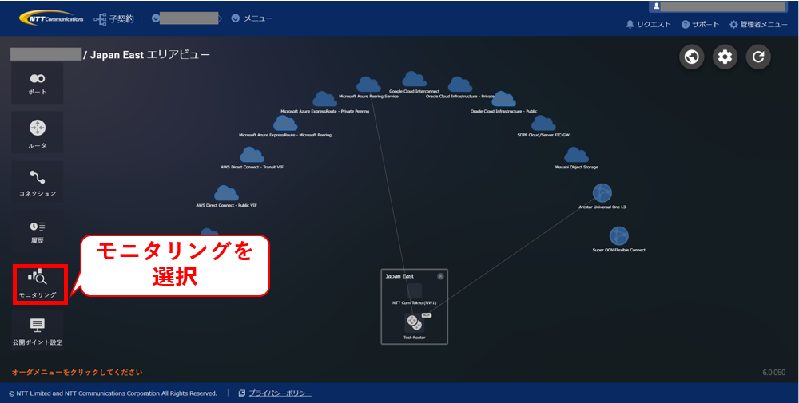Image resolution: width=799 pixels, height=403 pixels.
Task: Expand the redacted contract name dropdown
Action: [188, 18]
